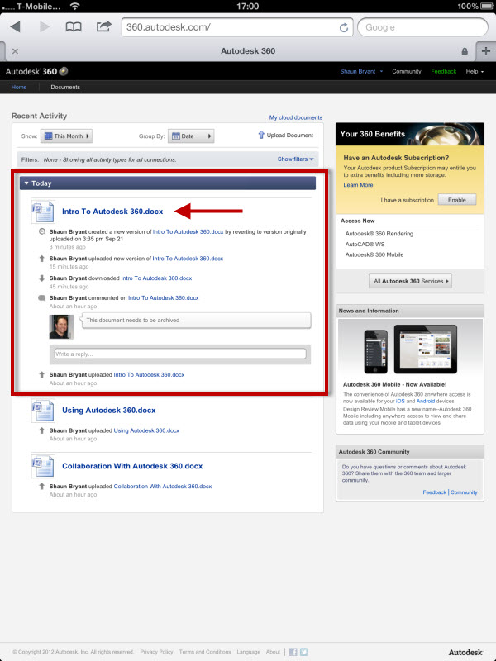Open a new tab with plus button

486,51
